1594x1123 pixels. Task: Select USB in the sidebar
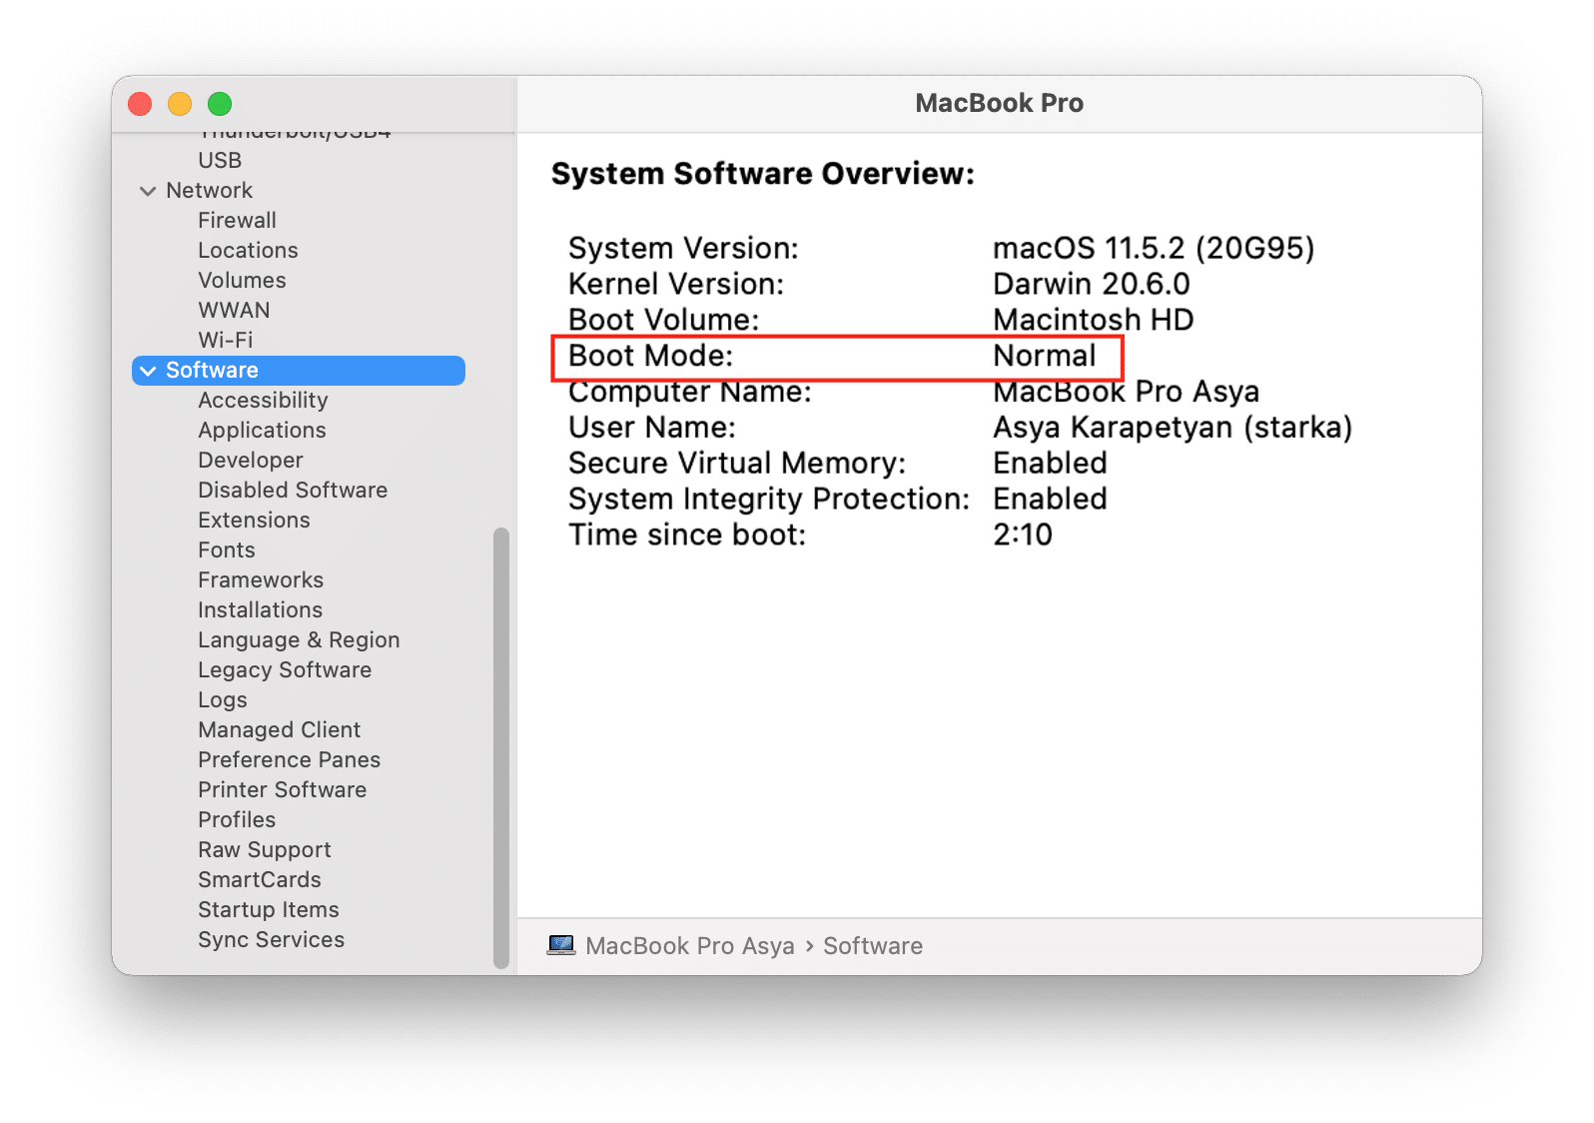pyautogui.click(x=220, y=160)
